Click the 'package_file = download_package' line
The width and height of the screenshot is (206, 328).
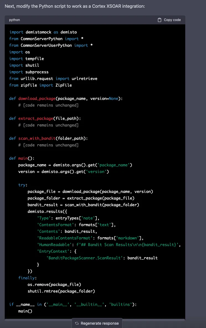coord(90,192)
